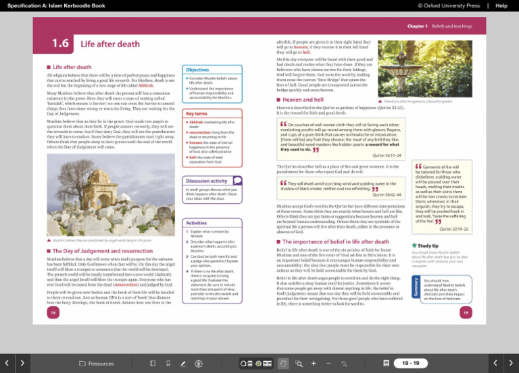Switch to single page view mode

pyautogui.click(x=246, y=364)
